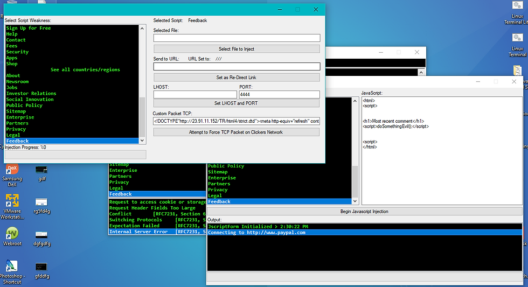Focus the Send to URL input field
This screenshot has height=287, width=528.
coord(237,67)
